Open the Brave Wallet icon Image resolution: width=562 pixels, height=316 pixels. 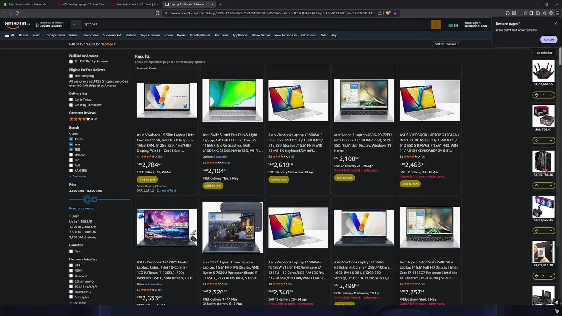pos(537,13)
